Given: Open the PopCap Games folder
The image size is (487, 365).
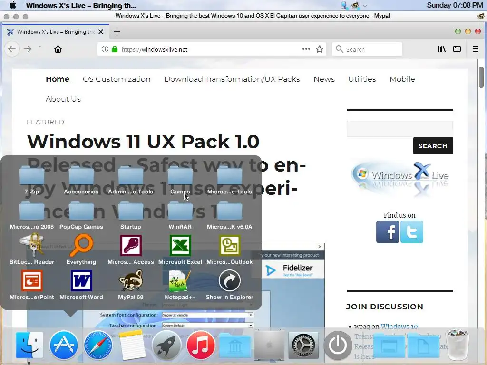Looking at the screenshot, I should coord(81,216).
